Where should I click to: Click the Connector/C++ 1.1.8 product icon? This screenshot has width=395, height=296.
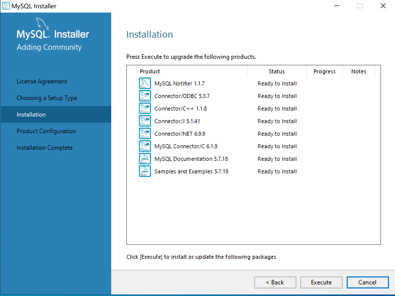(x=145, y=108)
